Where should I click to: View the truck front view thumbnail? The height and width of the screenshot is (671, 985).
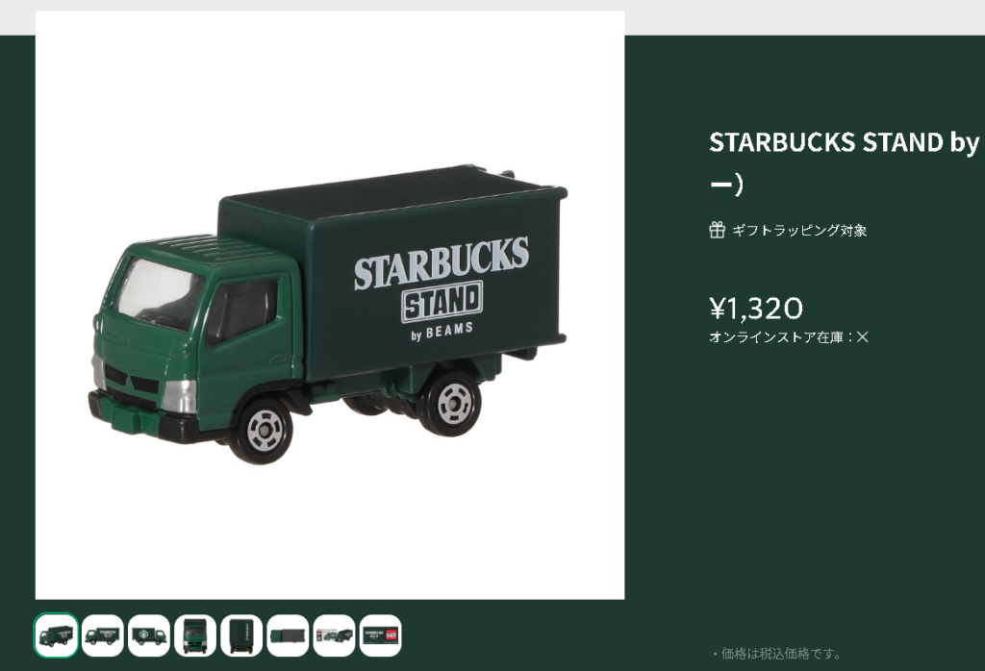coord(195,635)
